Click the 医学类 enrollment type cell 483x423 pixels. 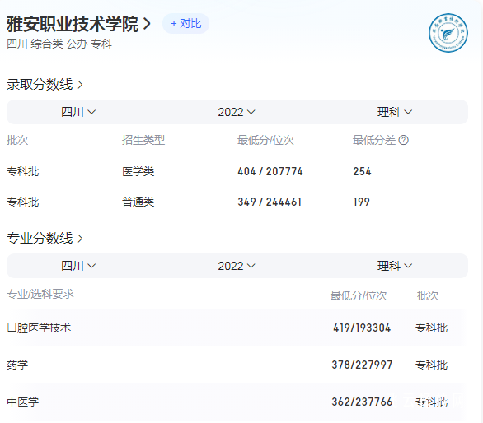click(x=138, y=171)
